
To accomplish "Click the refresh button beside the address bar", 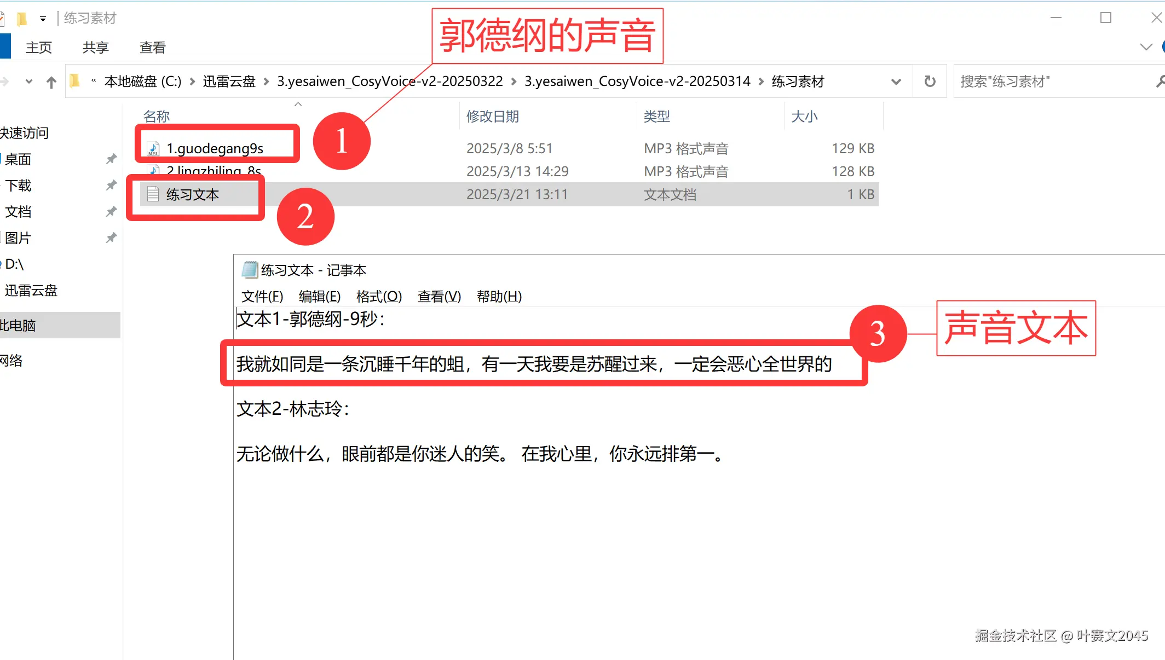I will point(930,82).
